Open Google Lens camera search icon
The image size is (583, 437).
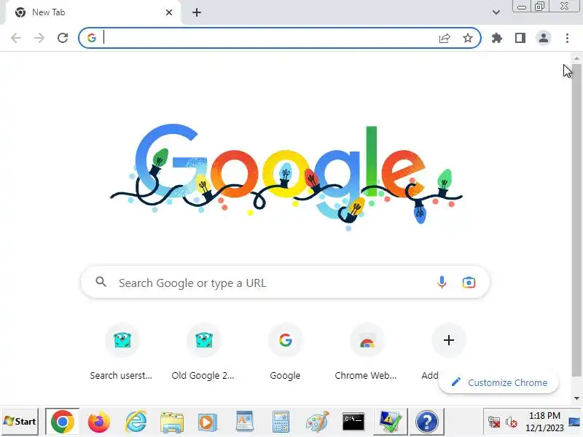469,283
